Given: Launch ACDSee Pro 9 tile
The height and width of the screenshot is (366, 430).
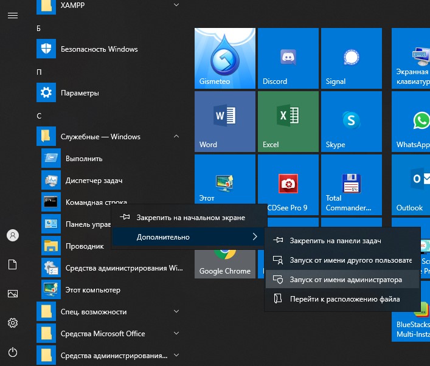Looking at the screenshot, I should [288, 185].
